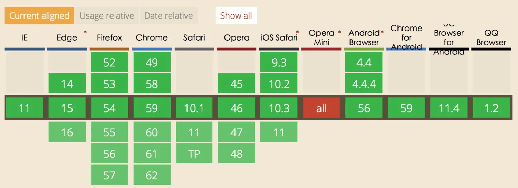Select the Android Browser 4.4.4 cell

(x=364, y=84)
